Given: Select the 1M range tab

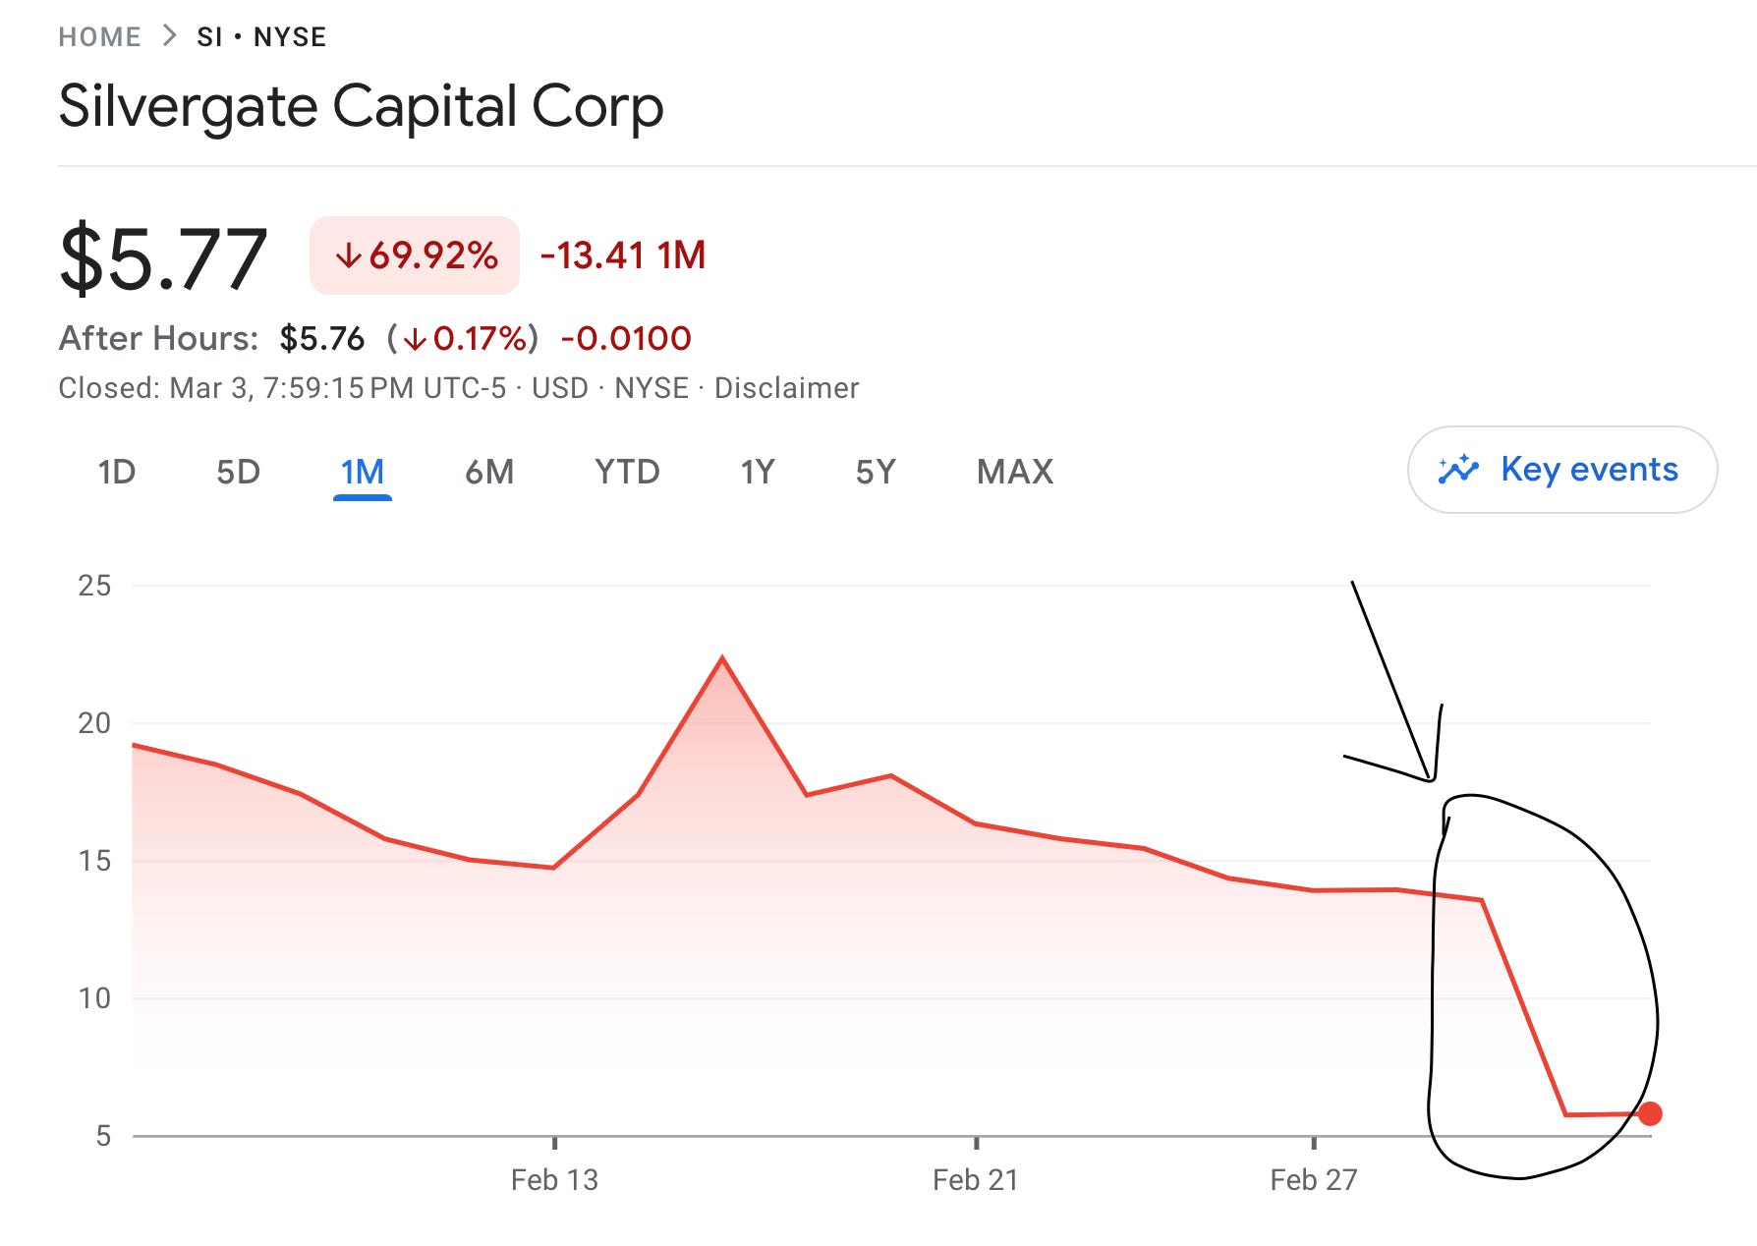Looking at the screenshot, I should point(363,473).
